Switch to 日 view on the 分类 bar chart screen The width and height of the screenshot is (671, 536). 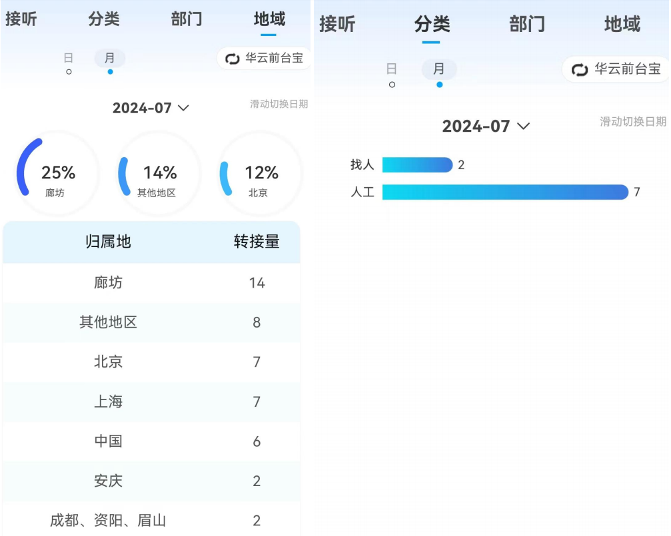point(392,69)
